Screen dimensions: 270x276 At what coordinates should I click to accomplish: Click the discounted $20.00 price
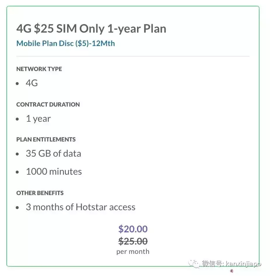[x=133, y=229]
